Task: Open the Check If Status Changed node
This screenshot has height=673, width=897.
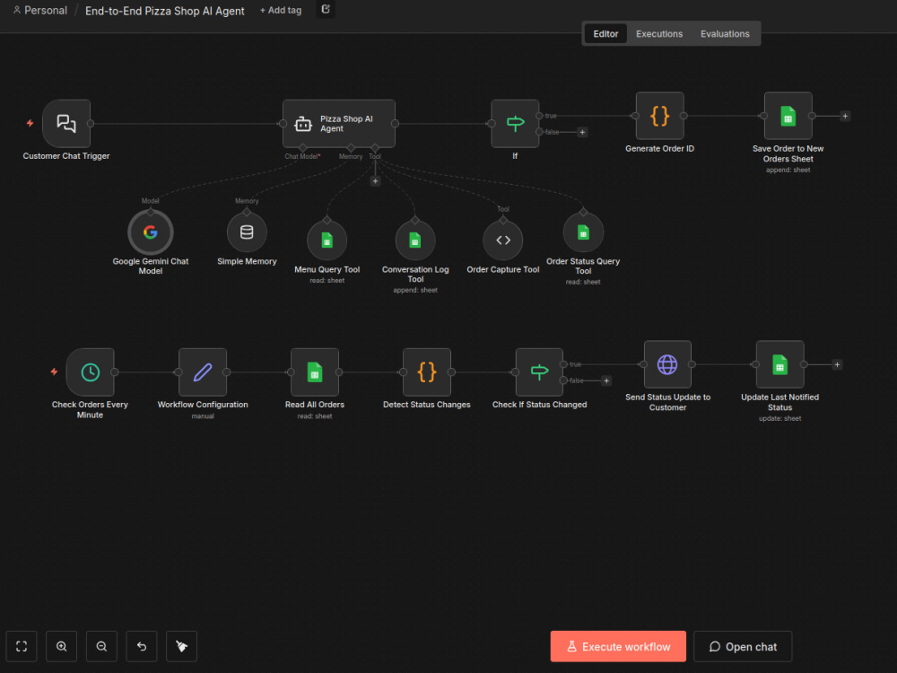Action: [x=539, y=372]
